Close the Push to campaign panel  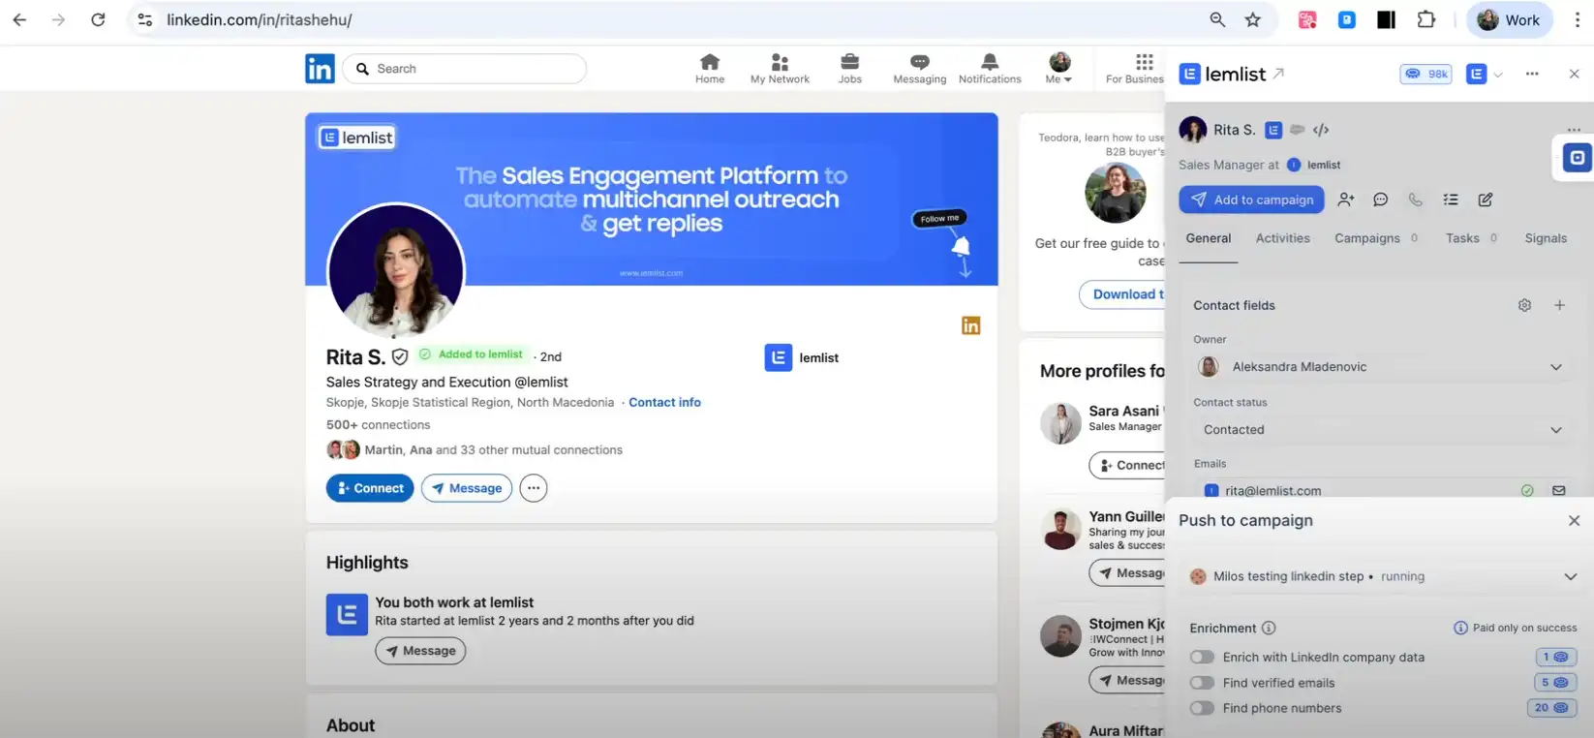click(x=1574, y=521)
